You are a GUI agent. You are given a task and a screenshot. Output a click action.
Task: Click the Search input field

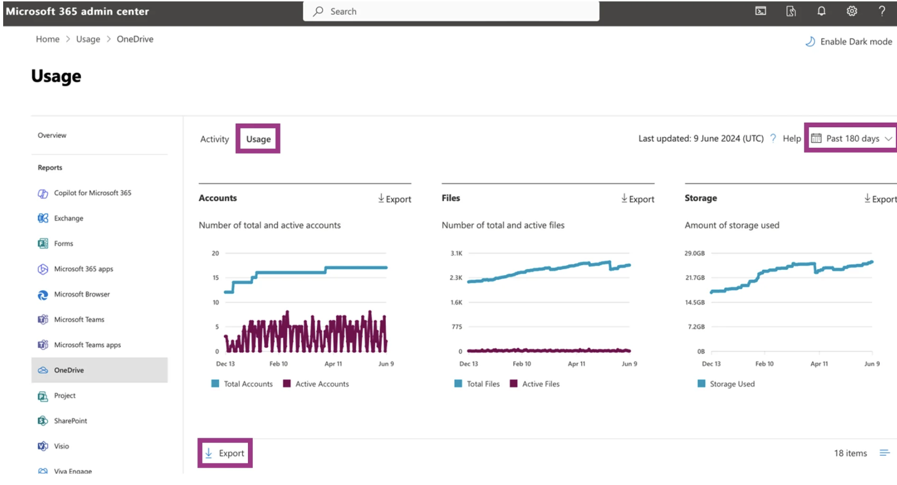click(451, 11)
